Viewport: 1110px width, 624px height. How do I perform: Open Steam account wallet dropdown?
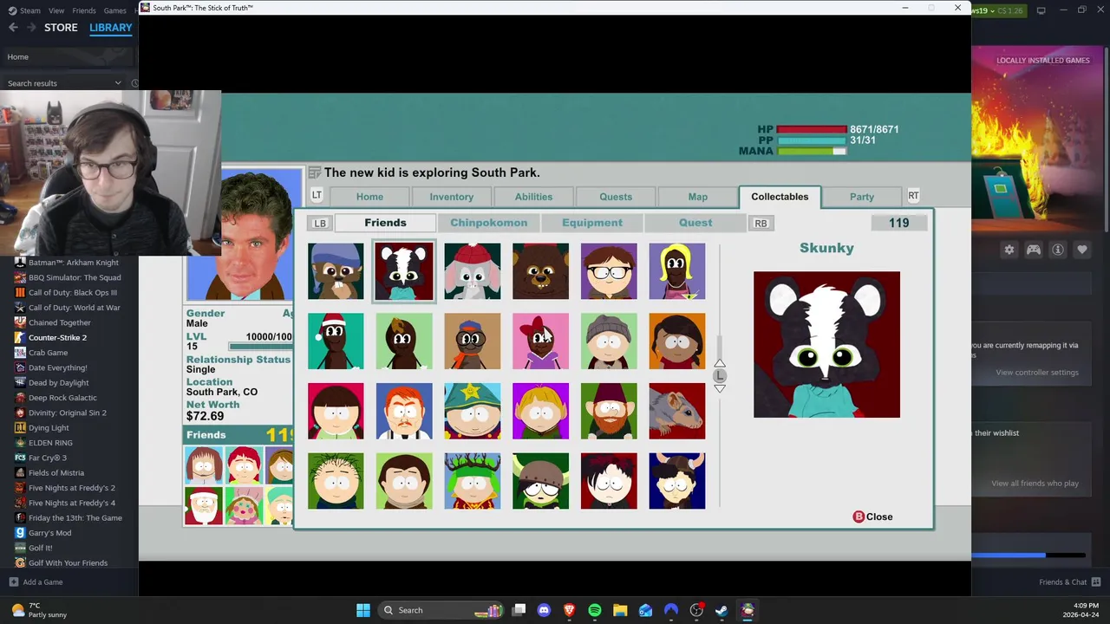pyautogui.click(x=997, y=10)
